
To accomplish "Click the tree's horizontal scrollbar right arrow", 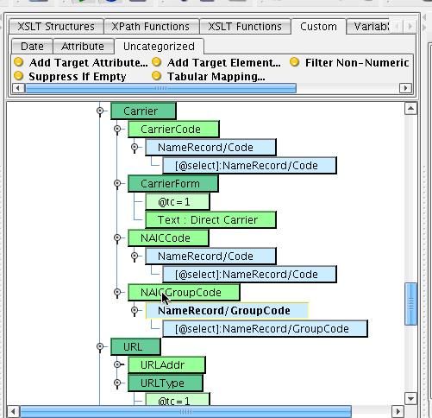I will click(x=398, y=411).
